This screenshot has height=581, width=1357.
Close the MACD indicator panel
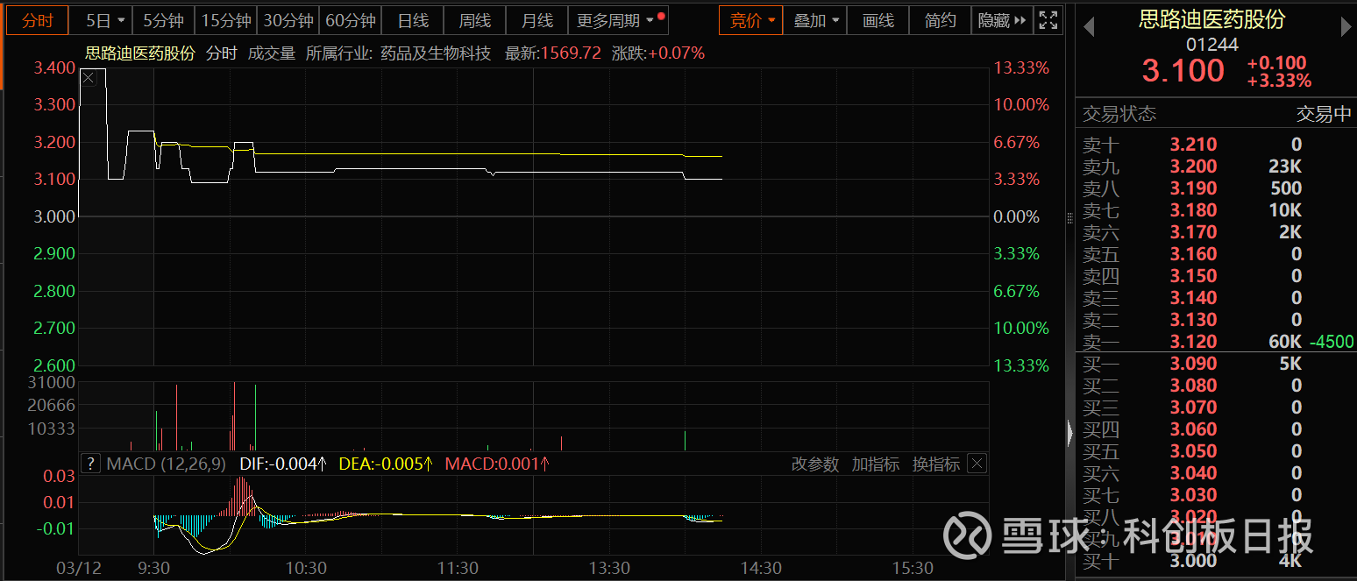coord(977,464)
